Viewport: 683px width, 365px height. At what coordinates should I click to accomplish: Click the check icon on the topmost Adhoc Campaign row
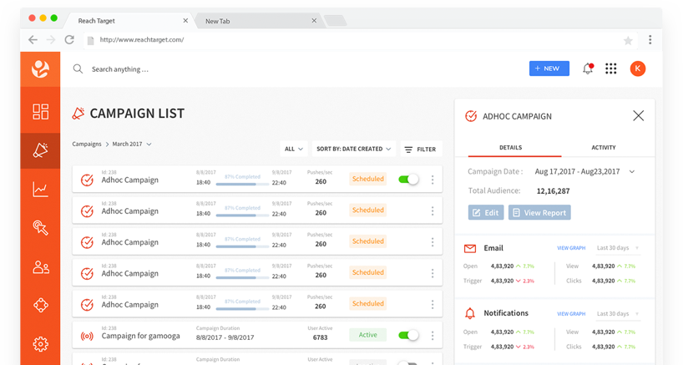[x=87, y=180]
